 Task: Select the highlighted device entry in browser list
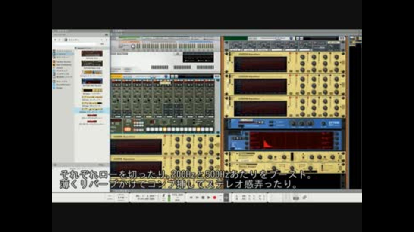click(x=92, y=110)
